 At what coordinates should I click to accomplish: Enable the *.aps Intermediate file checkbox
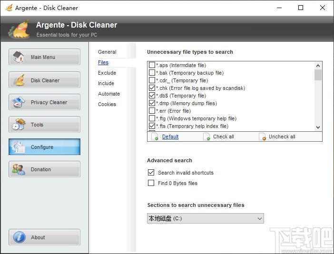pos(152,65)
